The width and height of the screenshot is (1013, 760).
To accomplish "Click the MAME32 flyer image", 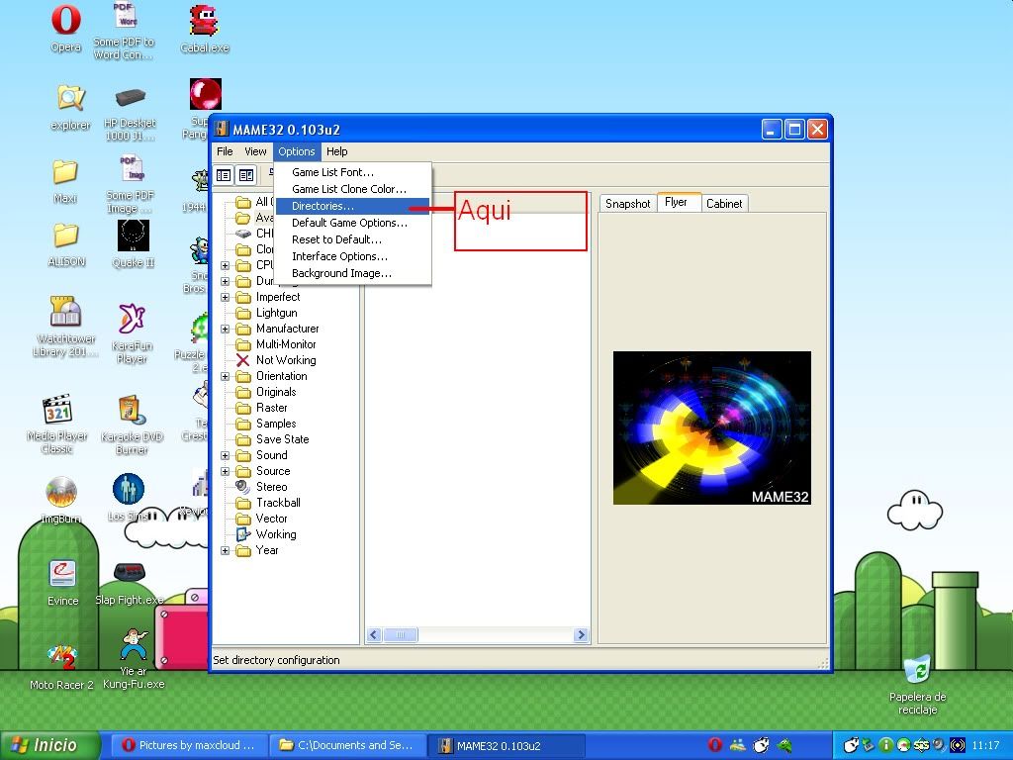I will click(712, 427).
